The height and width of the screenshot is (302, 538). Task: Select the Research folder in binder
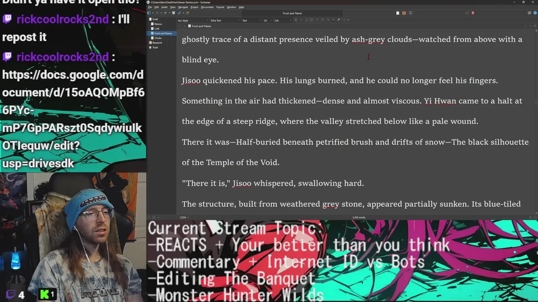[x=157, y=42]
